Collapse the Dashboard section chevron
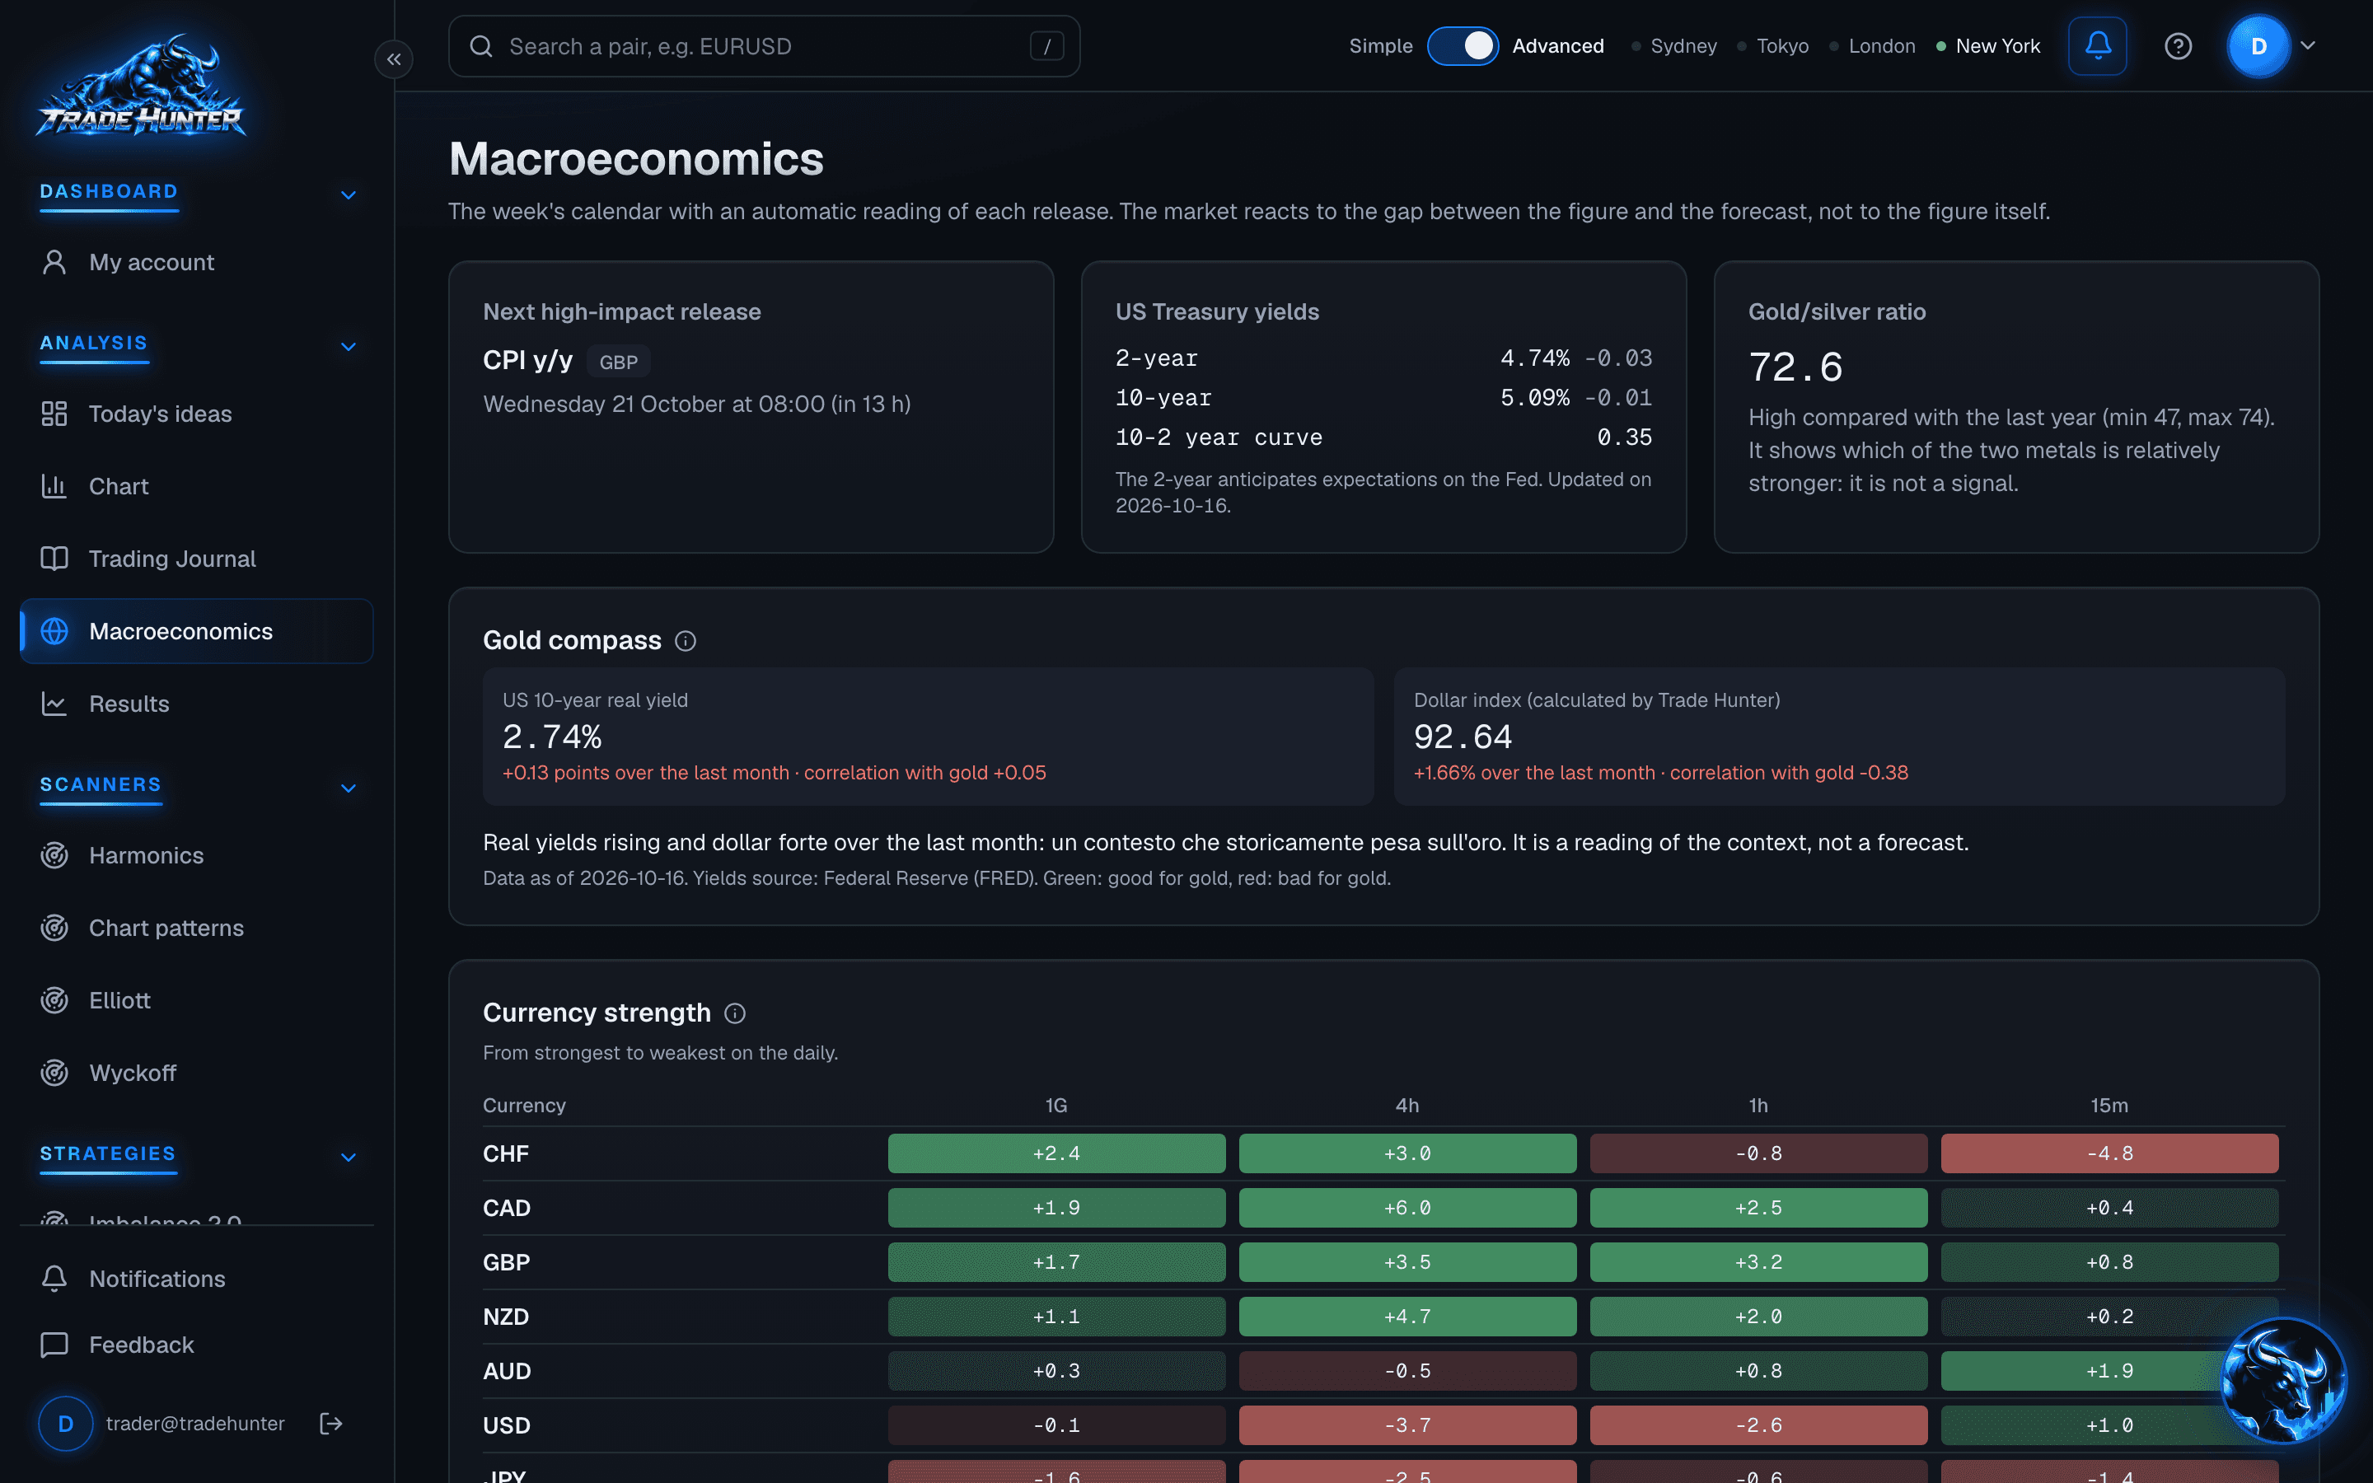Screen dimensions: 2373x1483 (348, 194)
